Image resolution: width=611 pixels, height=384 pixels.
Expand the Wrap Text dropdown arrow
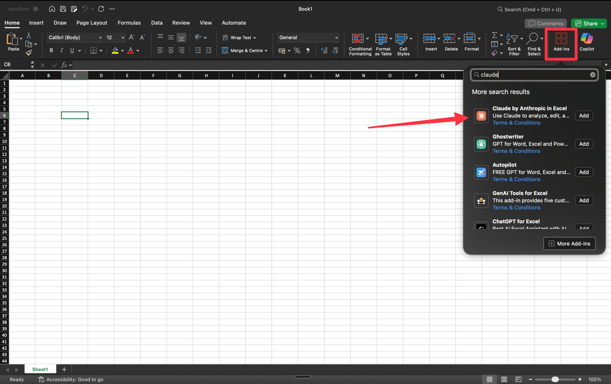click(255, 38)
